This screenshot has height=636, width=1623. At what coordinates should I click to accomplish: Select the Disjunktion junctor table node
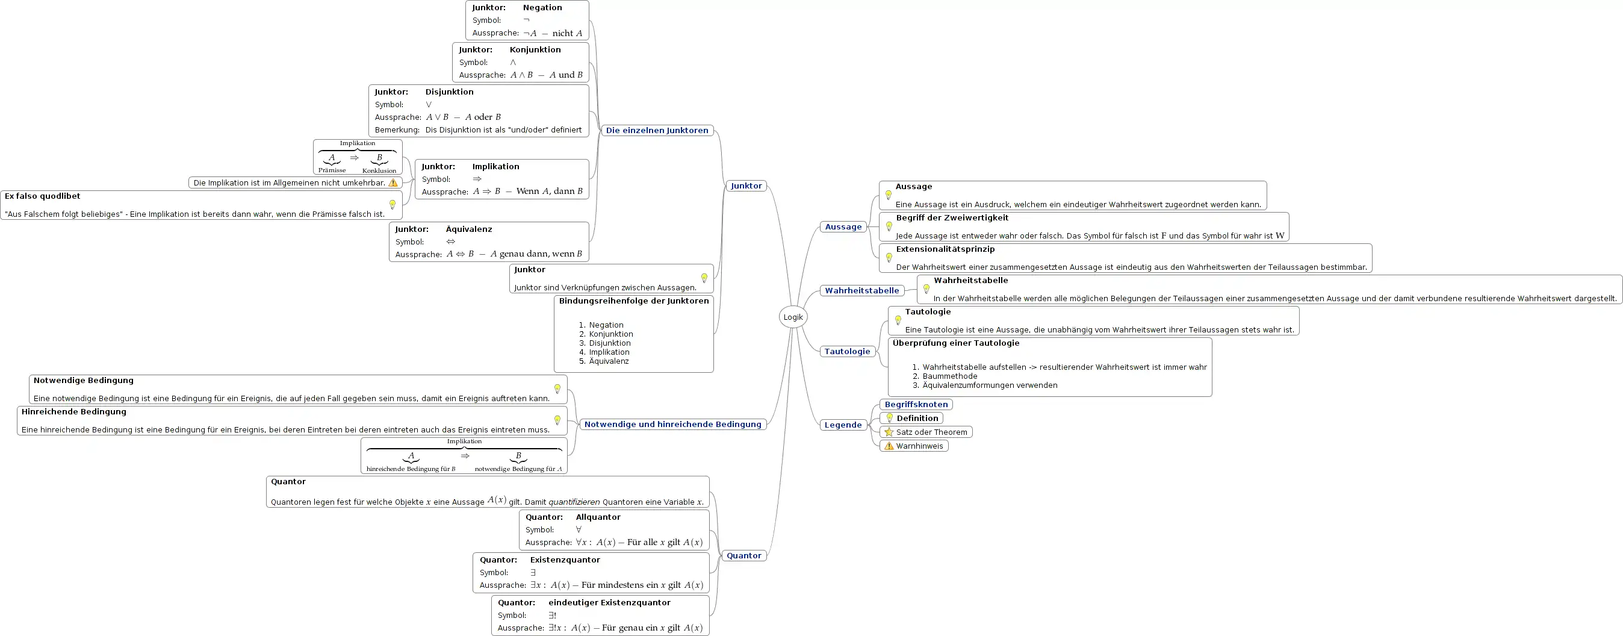point(479,111)
